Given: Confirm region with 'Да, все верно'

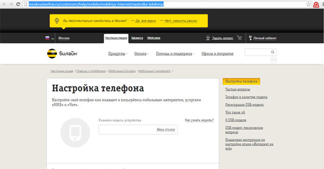Looking at the screenshot, I should tap(146, 21).
